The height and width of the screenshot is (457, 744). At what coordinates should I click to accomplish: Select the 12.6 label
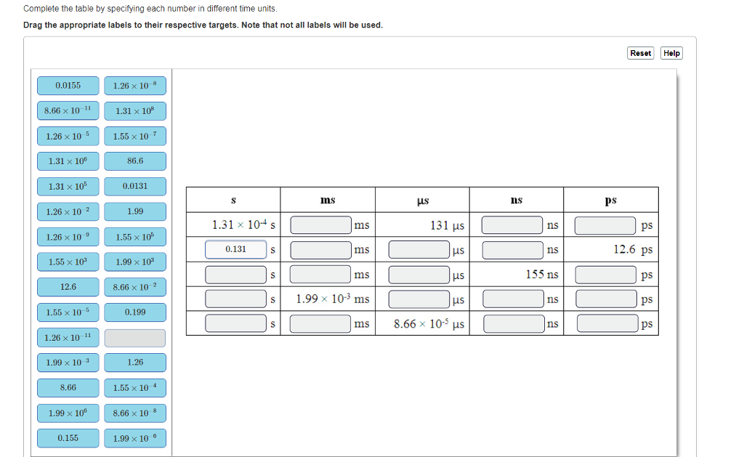pos(68,287)
